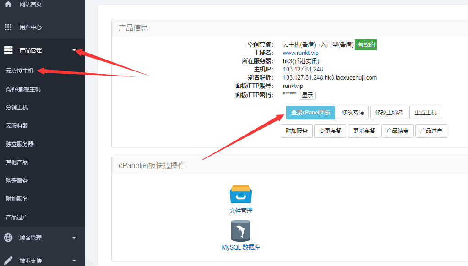Collapse the 产品管理 menu arrow
This screenshot has width=468, height=266.
point(74,50)
